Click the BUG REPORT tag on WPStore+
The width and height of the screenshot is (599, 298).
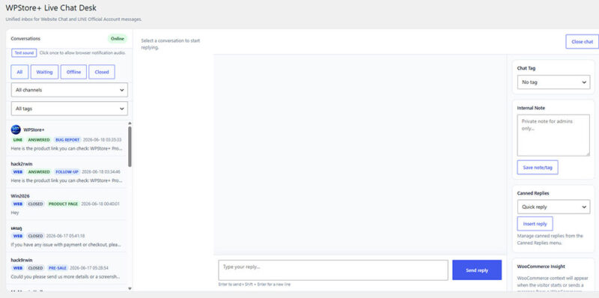tap(67, 140)
